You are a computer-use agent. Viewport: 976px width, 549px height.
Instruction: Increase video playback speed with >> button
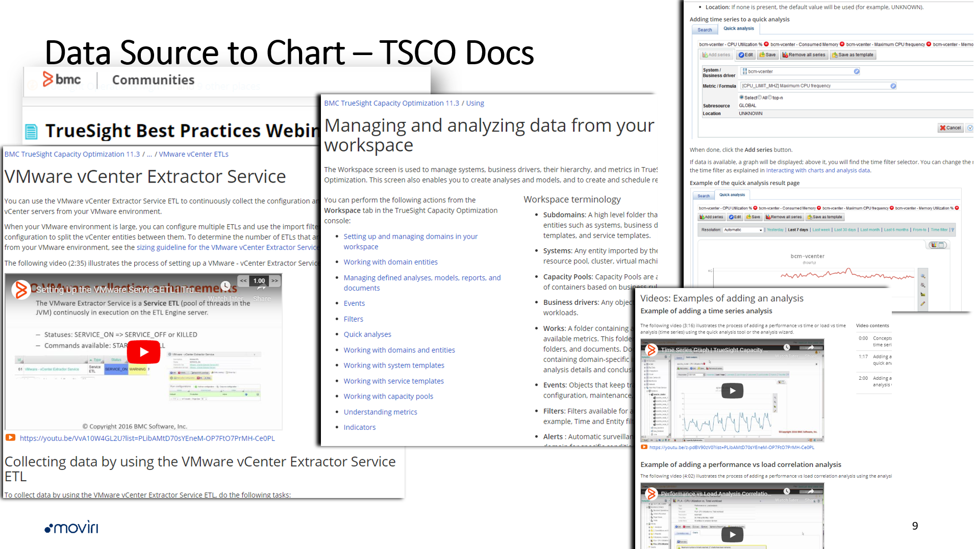[x=275, y=281]
